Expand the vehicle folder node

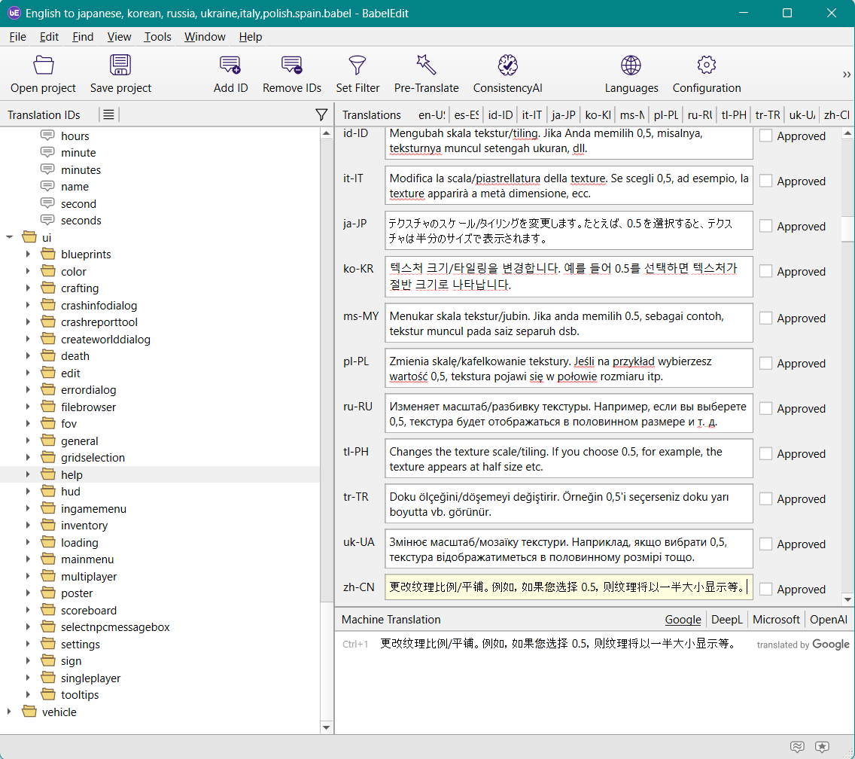coord(10,712)
